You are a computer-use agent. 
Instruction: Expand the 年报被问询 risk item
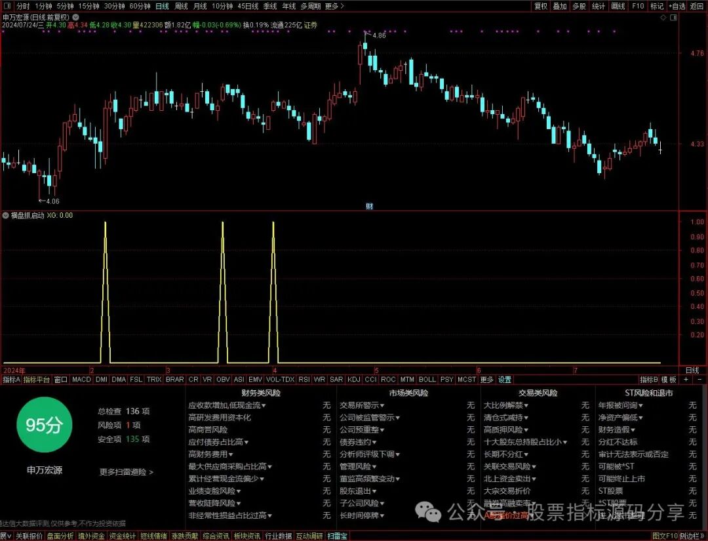point(621,405)
